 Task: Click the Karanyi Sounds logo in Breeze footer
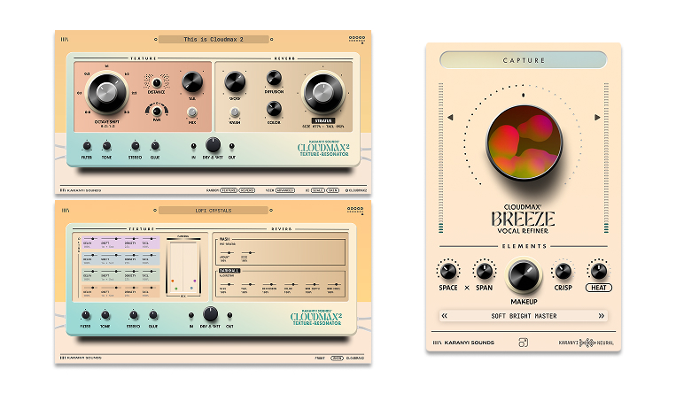tap(463, 343)
